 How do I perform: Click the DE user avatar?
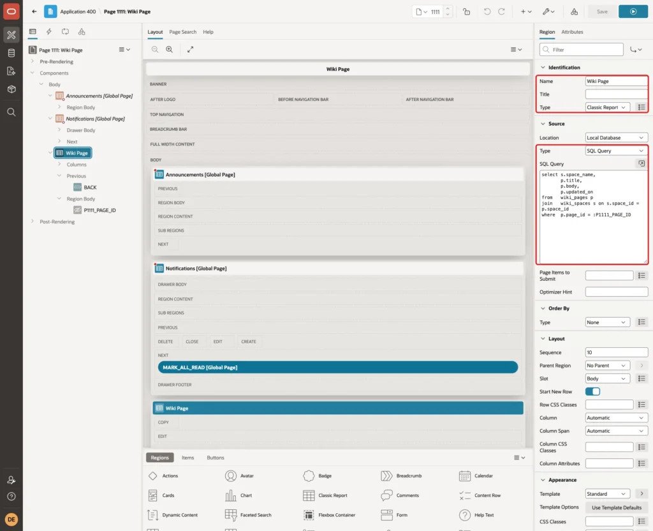click(x=11, y=520)
